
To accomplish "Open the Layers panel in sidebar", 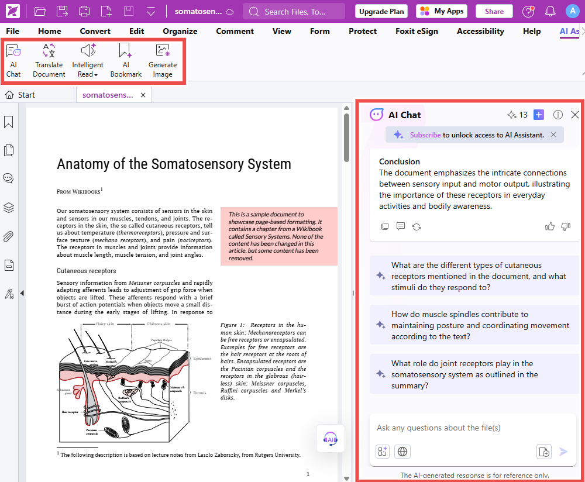I will pyautogui.click(x=9, y=208).
